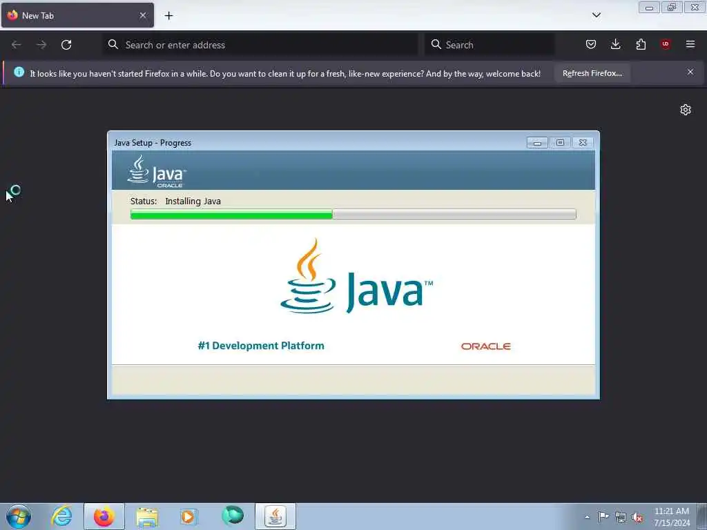Focus the Search or enter address field

click(260, 45)
